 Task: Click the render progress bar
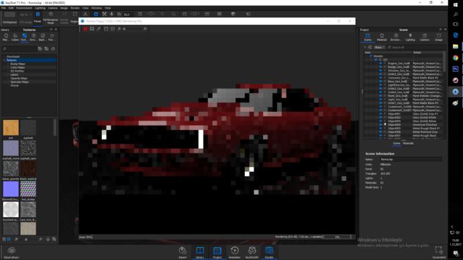pos(338,237)
